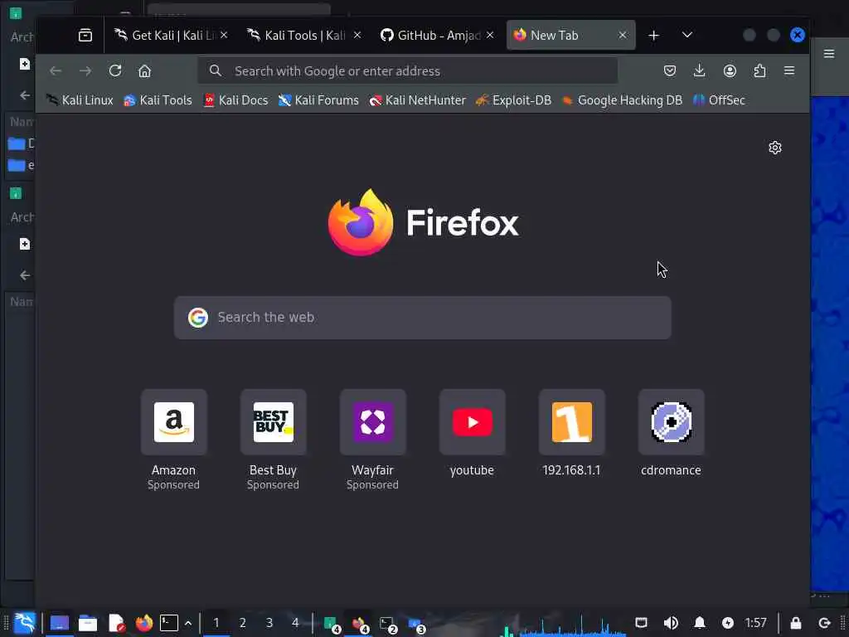Open the Extensions puzzle icon

pos(759,71)
